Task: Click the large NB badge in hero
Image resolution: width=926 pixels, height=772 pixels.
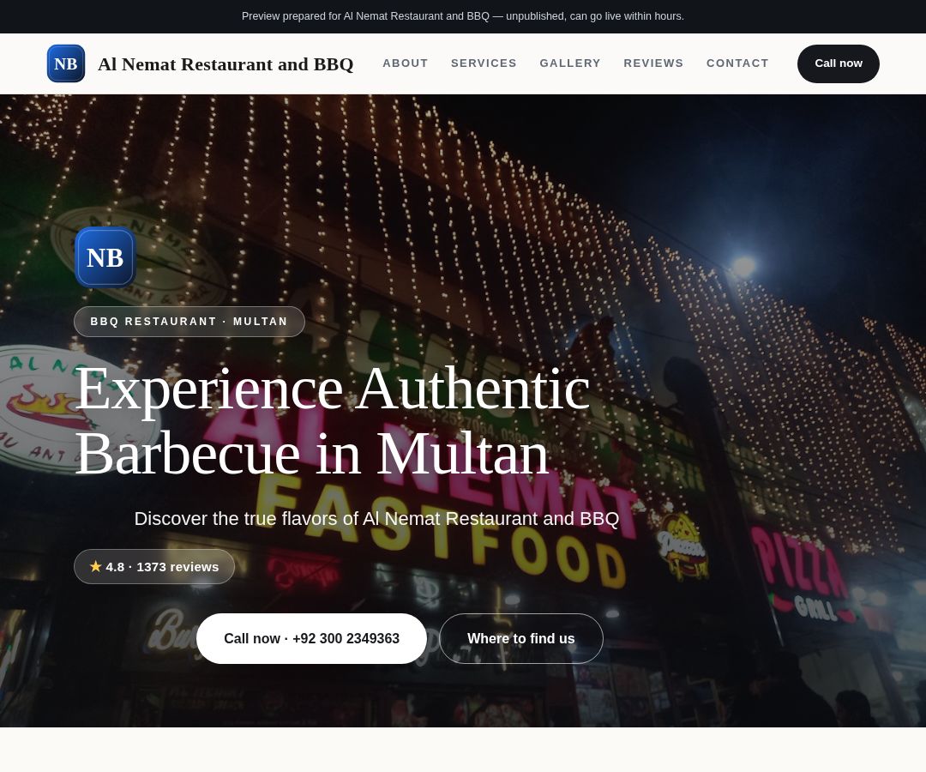Action: [x=105, y=257]
